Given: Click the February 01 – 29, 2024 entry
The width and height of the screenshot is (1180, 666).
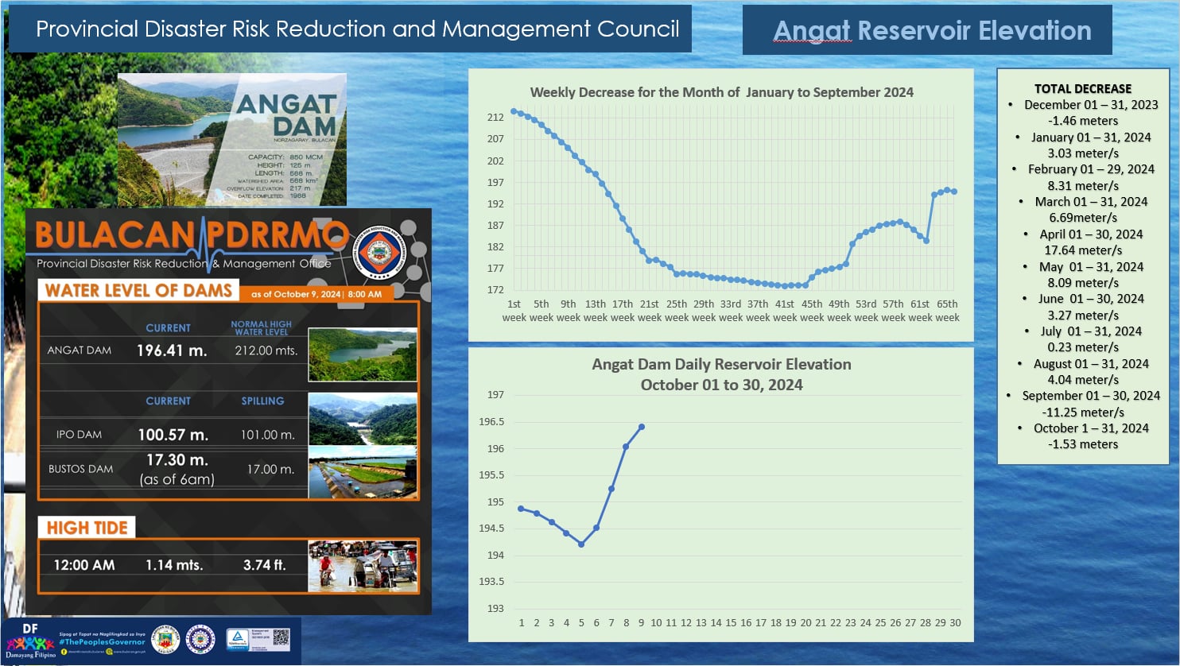Looking at the screenshot, I should [1091, 169].
